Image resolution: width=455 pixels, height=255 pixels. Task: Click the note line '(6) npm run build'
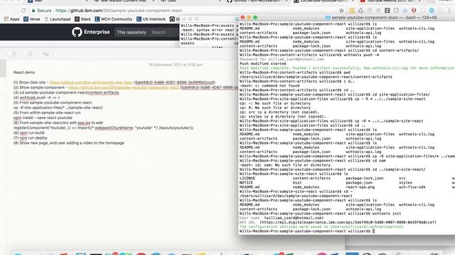click(28, 133)
